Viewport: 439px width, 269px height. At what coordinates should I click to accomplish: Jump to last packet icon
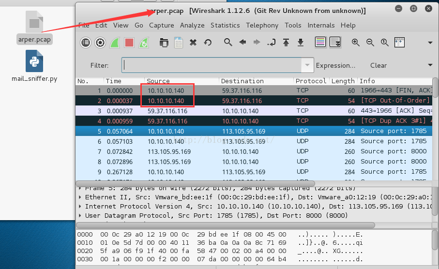(x=301, y=43)
